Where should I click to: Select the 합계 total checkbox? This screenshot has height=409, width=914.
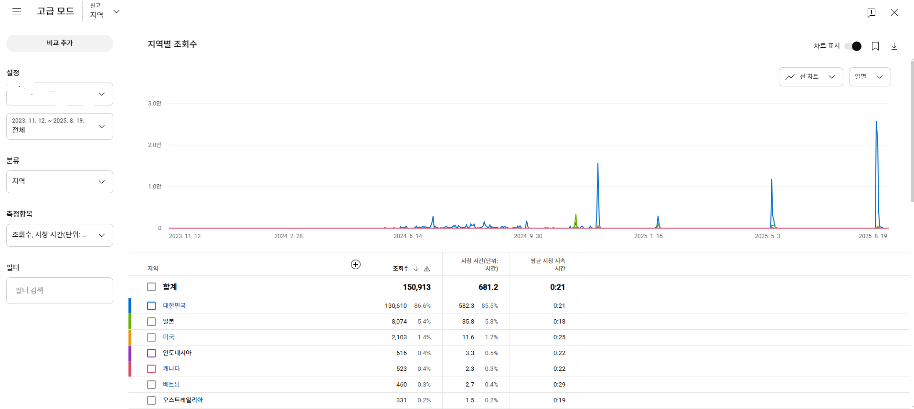click(x=151, y=287)
